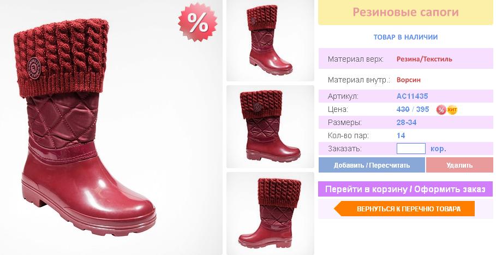The height and width of the screenshot is (255, 496).
Task: Select the first boot thumbnail
Action: (x=270, y=40)
